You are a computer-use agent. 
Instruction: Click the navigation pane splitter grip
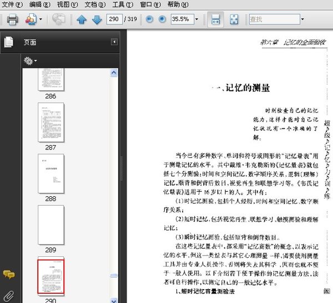(x=122, y=168)
